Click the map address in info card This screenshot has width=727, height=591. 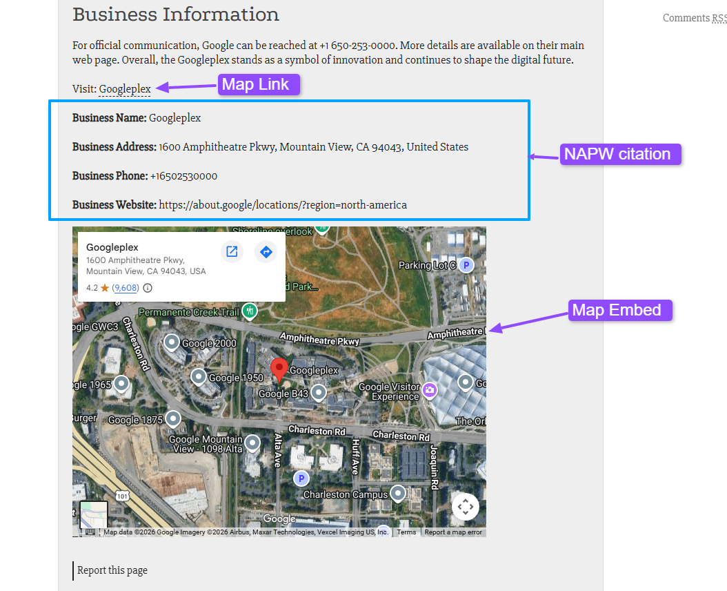tap(146, 266)
